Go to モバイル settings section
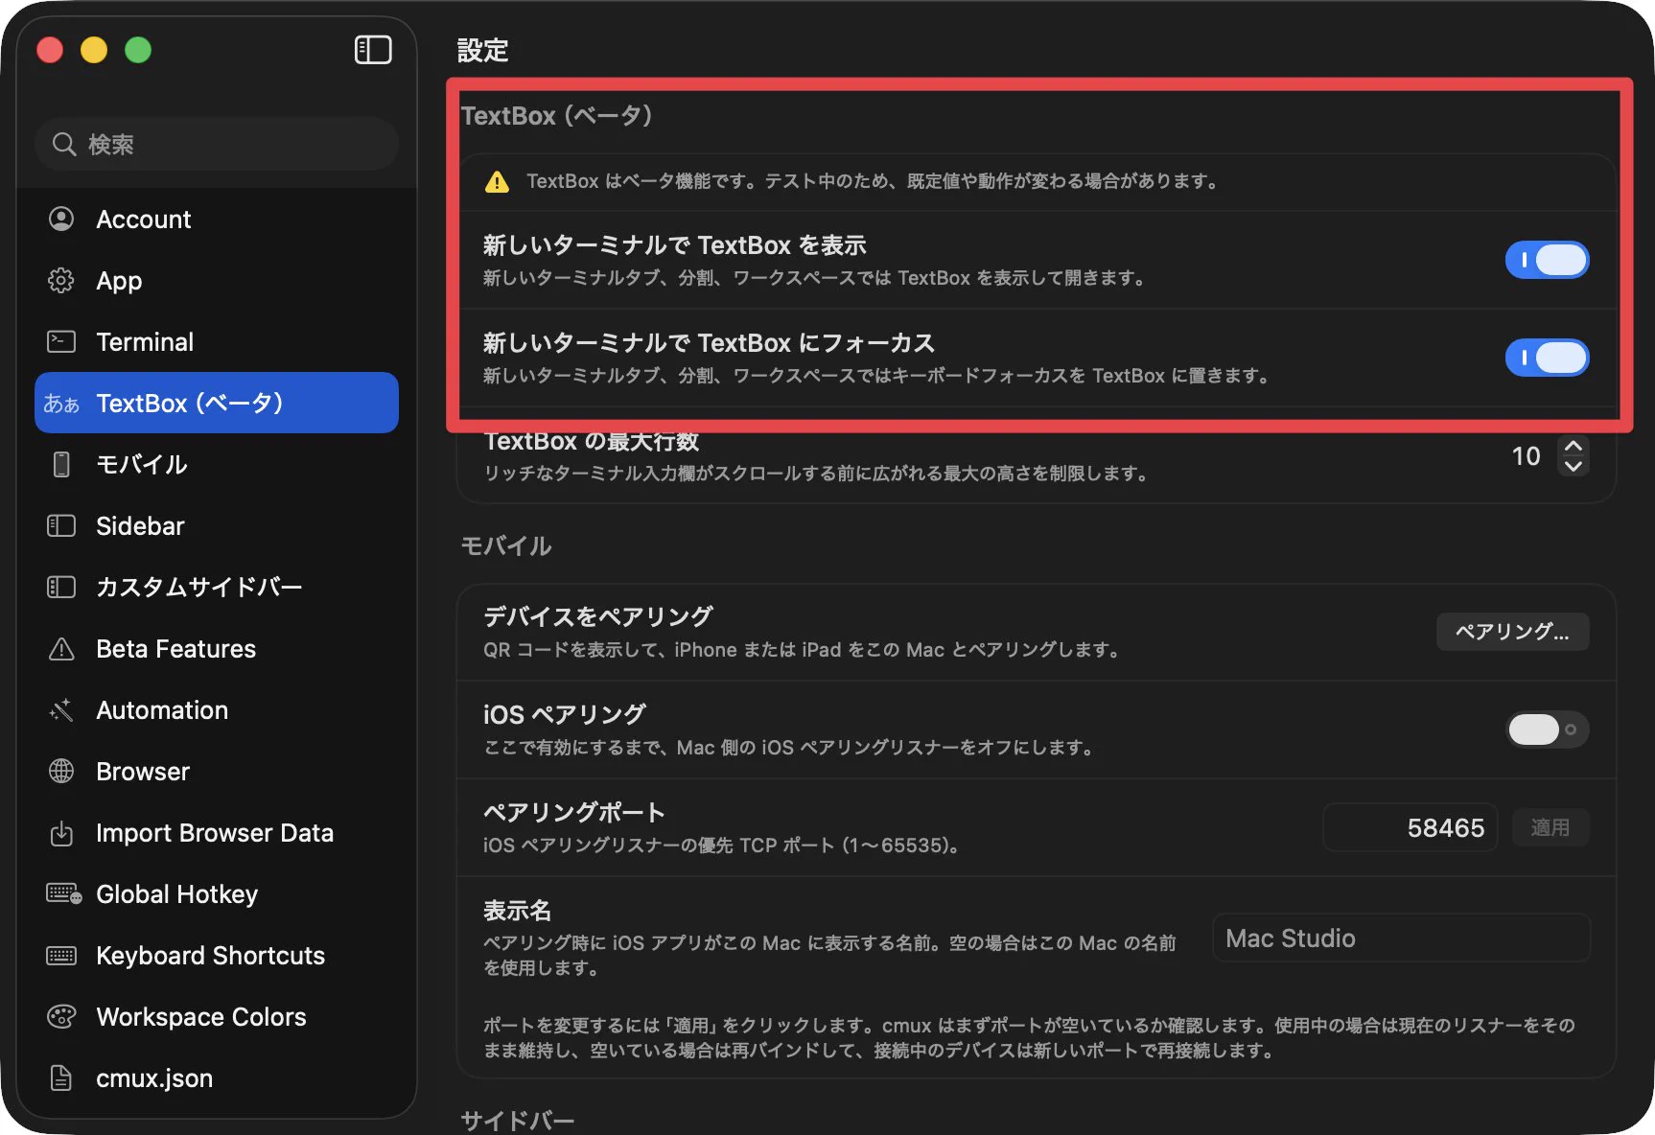 pyautogui.click(x=217, y=464)
